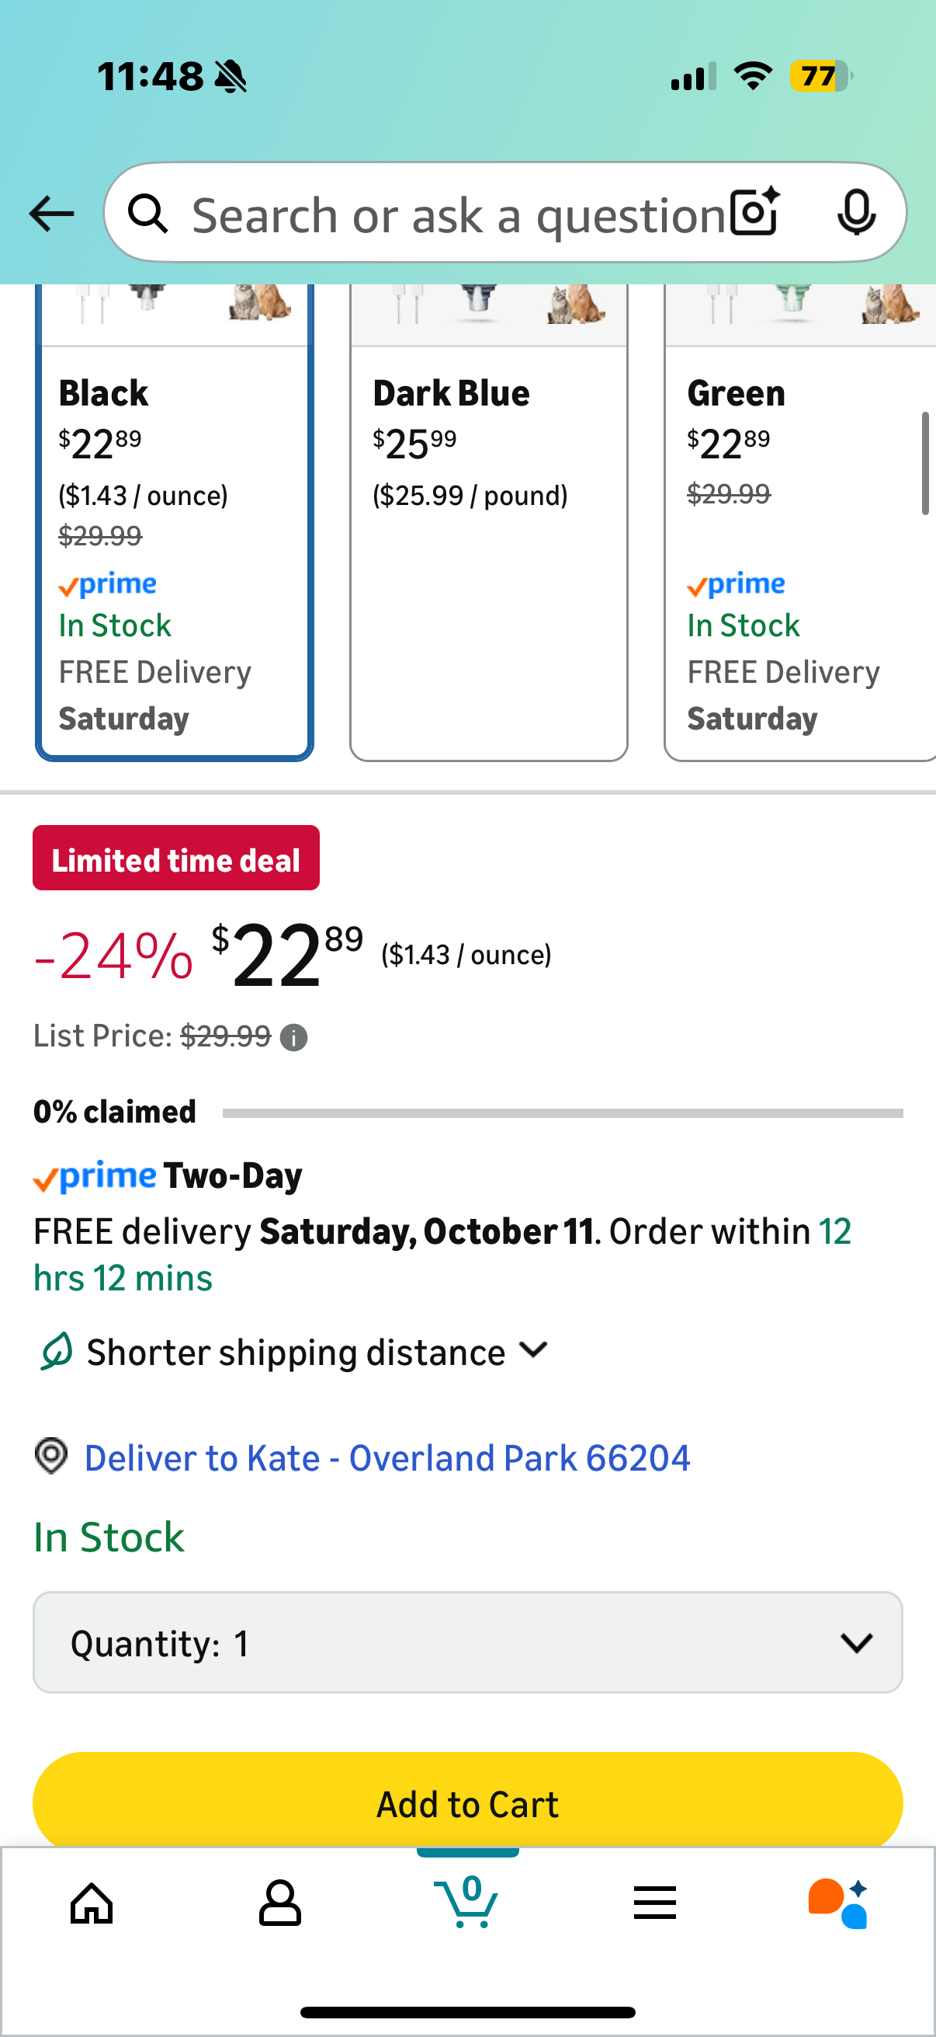
Task: Launch the Rufus AI assistant
Action: 838,1903
